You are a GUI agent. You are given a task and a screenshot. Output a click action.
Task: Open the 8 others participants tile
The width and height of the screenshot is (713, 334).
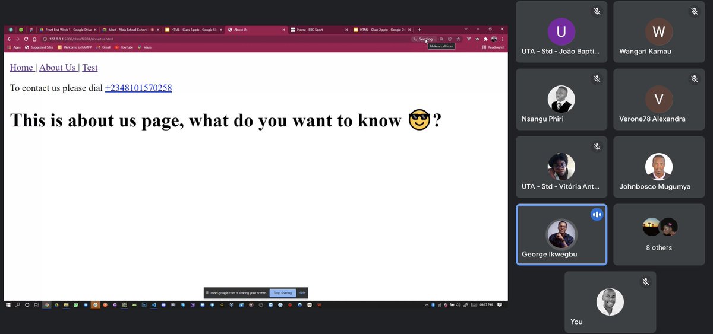(659, 234)
